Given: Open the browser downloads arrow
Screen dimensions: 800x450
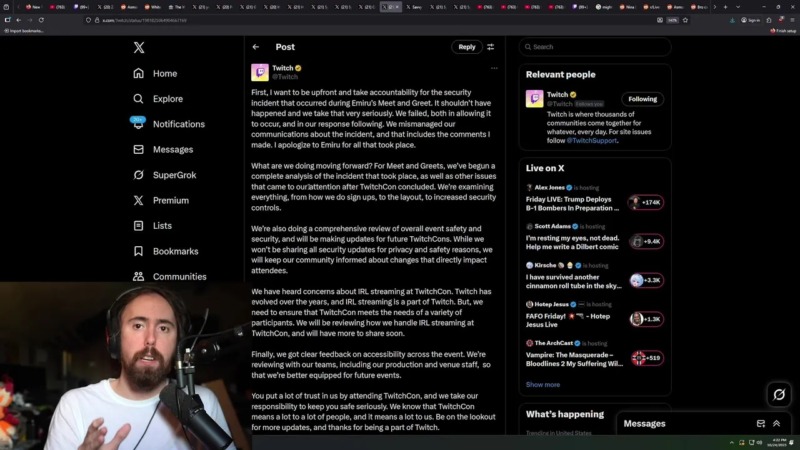Looking at the screenshot, I should [732, 20].
